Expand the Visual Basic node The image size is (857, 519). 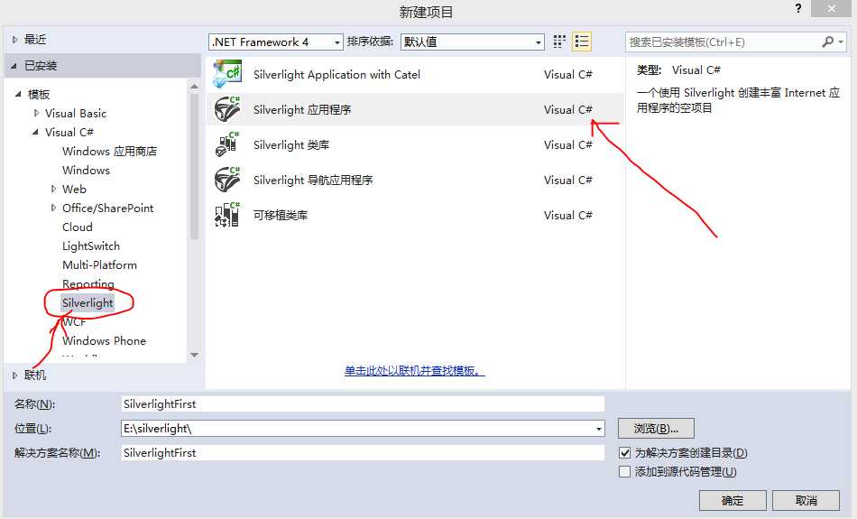37,113
